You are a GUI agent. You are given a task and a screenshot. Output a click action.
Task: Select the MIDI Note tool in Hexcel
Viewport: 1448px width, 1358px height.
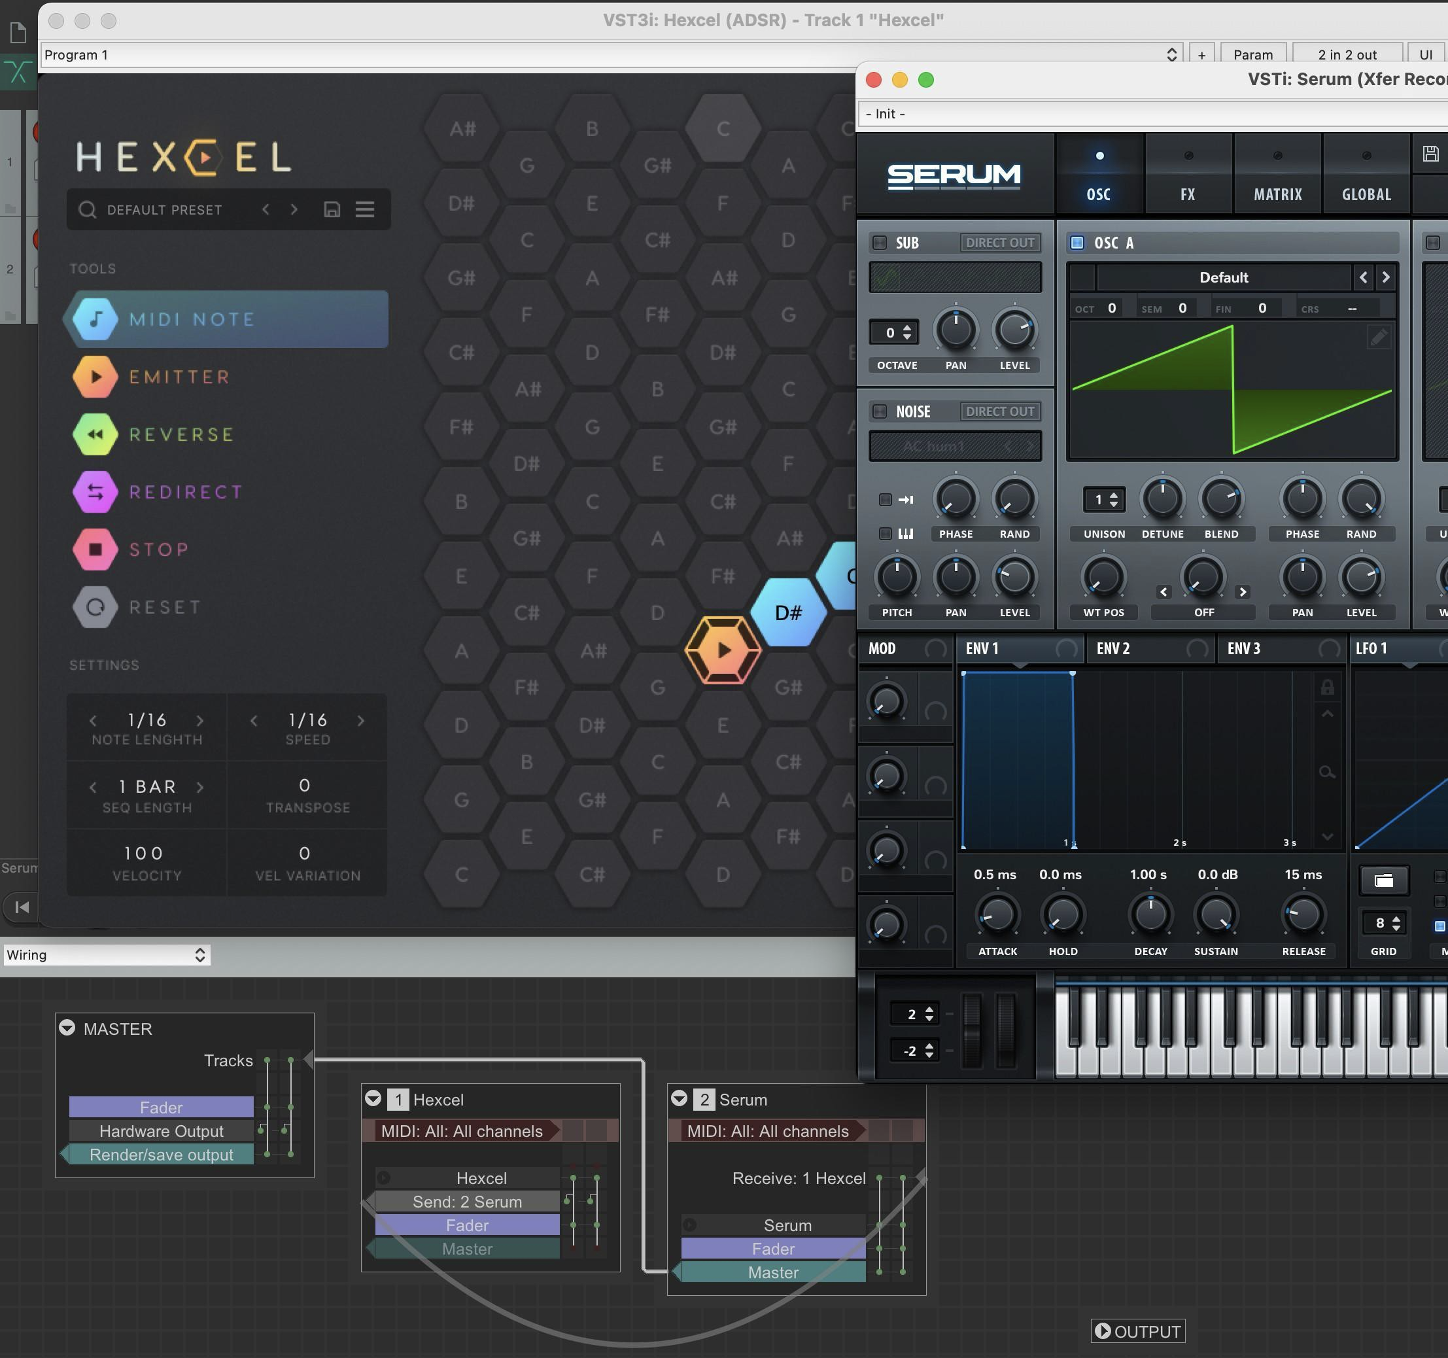[x=226, y=319]
